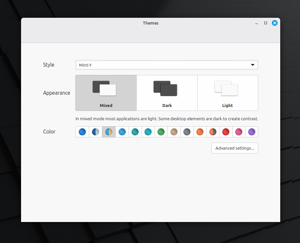Choose the pink color swatch
300x243 pixels.
[x=239, y=132]
